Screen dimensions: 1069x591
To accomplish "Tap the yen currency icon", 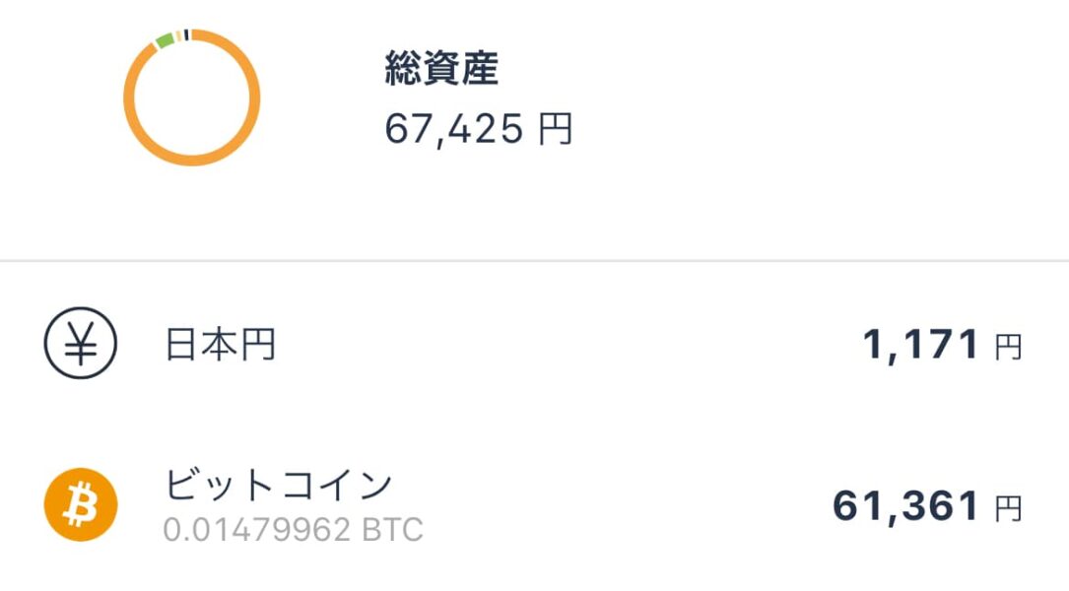I will coord(81,344).
